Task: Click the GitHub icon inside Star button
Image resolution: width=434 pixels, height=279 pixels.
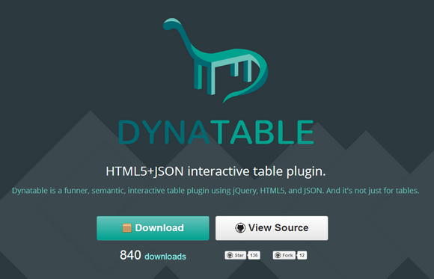Action: [230, 255]
